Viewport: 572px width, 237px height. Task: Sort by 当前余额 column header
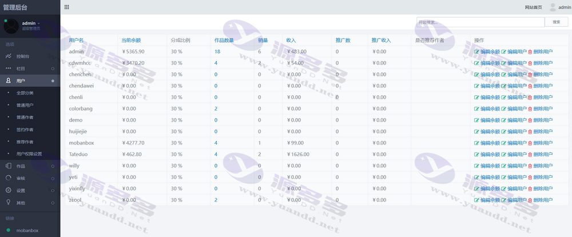[x=131, y=41]
